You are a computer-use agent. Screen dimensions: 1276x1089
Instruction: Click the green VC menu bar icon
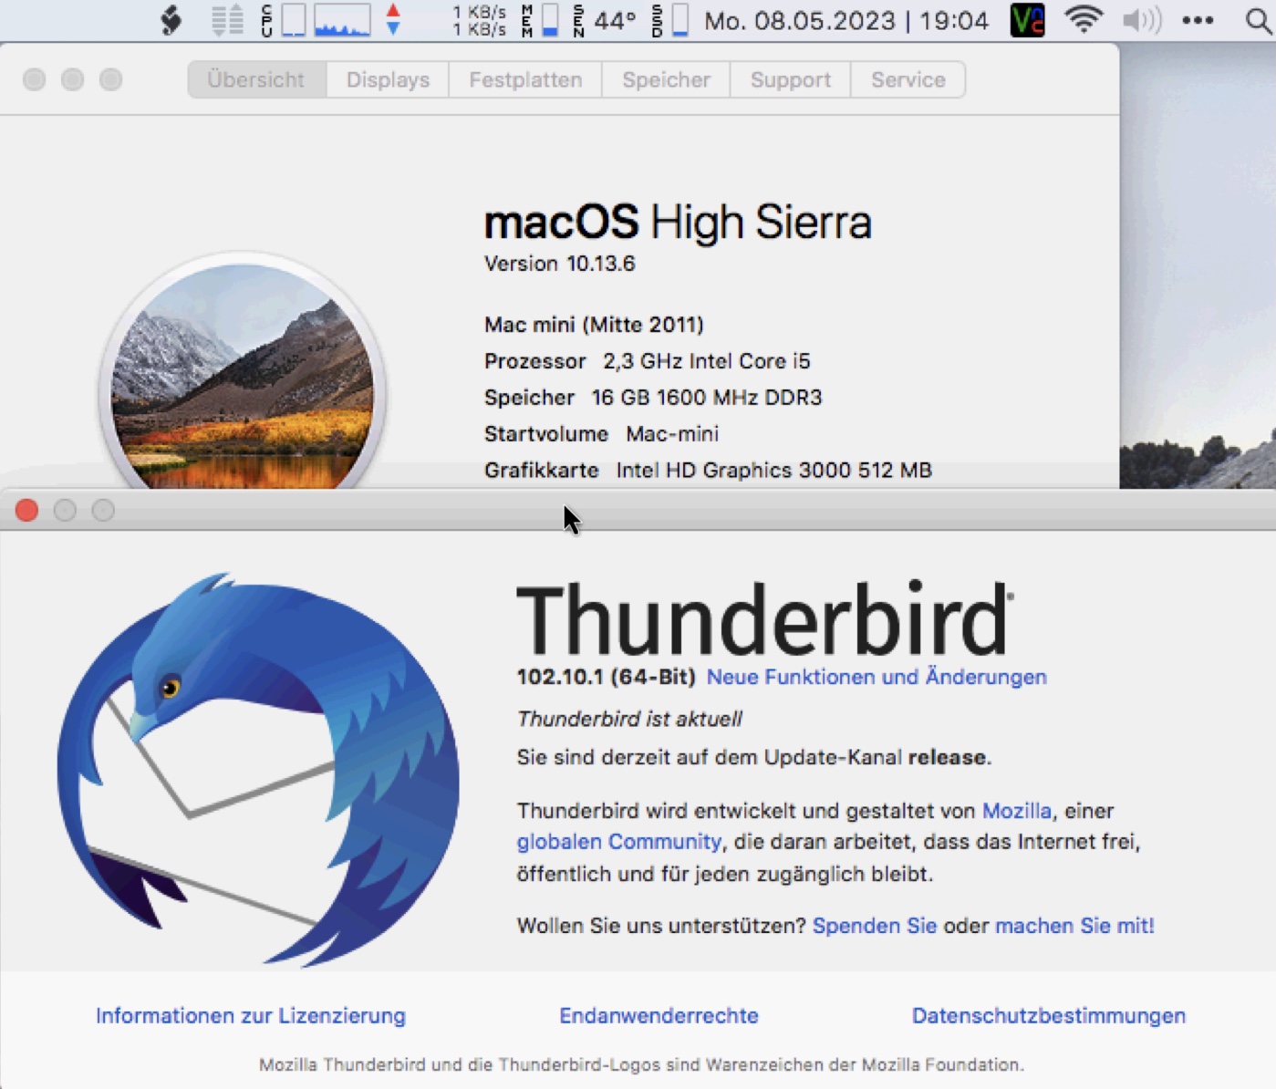coord(1027,20)
